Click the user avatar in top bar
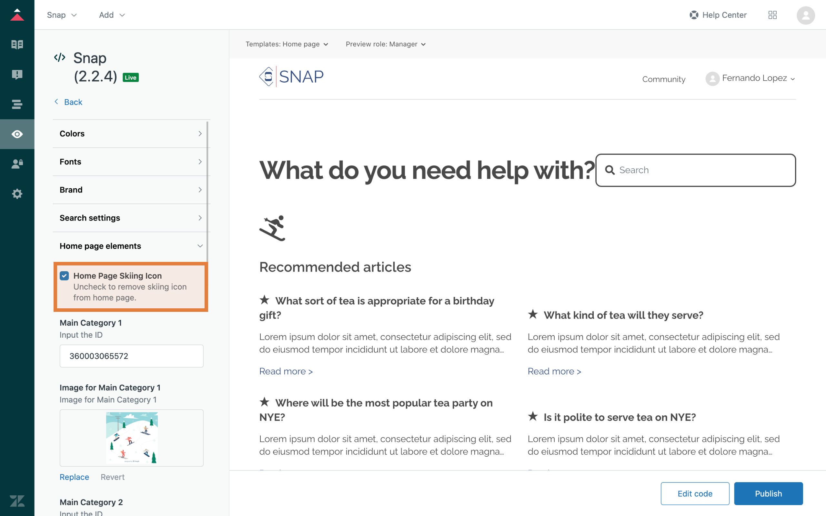 (x=806, y=15)
